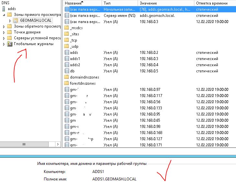Click the adds1 record name
Image resolution: width=236 pixels, height=184 pixels.
(x=75, y=59)
